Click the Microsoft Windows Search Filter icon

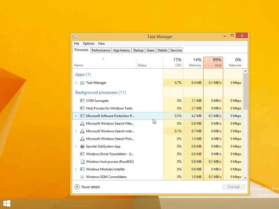[82, 124]
